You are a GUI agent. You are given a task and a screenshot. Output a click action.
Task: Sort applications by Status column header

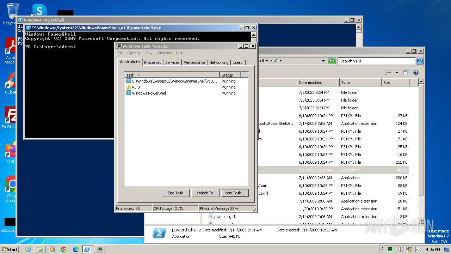230,75
